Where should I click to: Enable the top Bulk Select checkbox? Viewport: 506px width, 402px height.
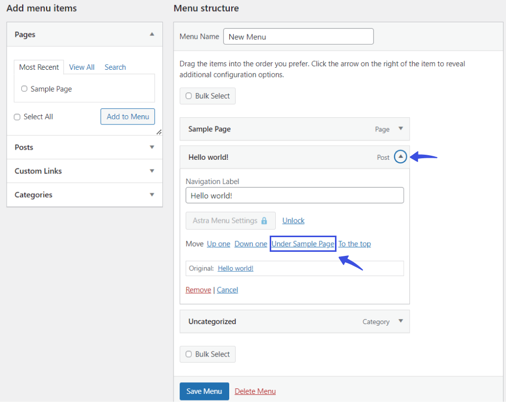click(x=189, y=96)
